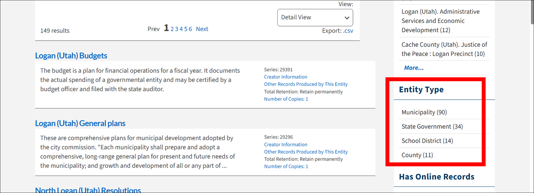Viewport: 534px width, 193px height.
Task: Go to results page 2
Action: (x=172, y=29)
